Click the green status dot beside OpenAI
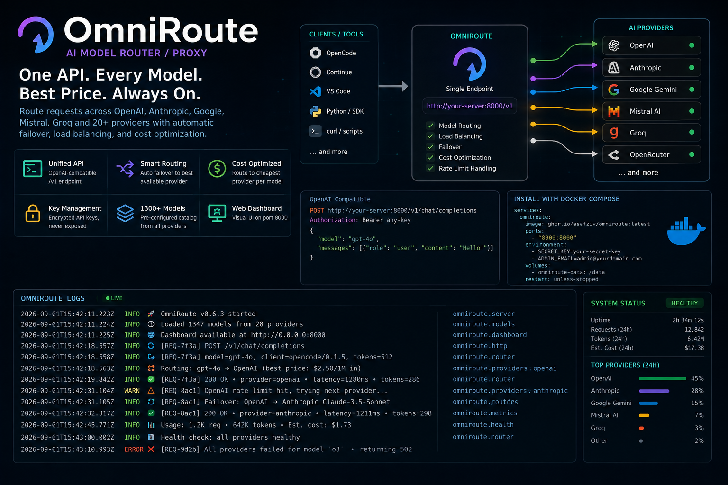 (x=692, y=45)
